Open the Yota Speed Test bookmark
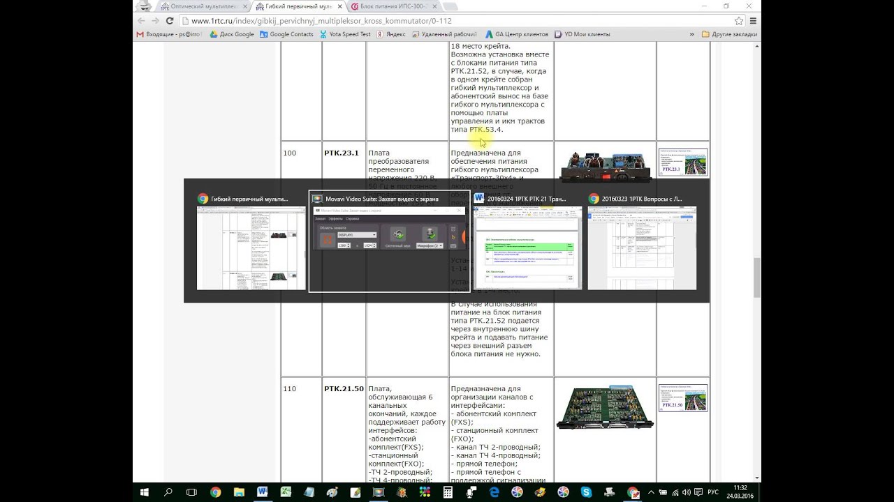The height and width of the screenshot is (502, 894). pyautogui.click(x=345, y=34)
